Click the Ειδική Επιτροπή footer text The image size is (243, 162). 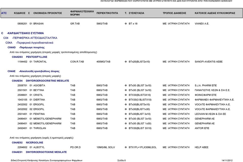(47, 160)
